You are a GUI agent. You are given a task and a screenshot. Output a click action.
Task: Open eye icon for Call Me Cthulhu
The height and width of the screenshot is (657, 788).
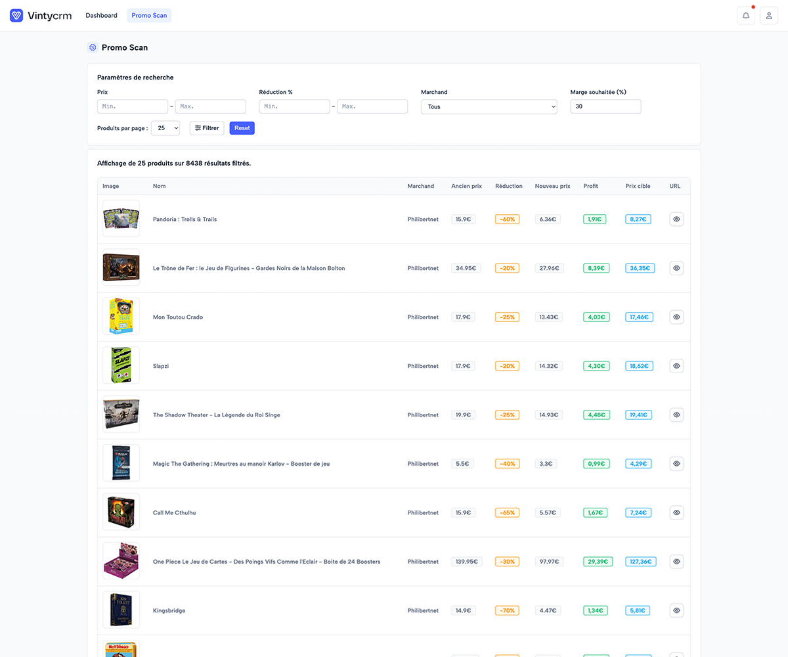click(x=676, y=512)
